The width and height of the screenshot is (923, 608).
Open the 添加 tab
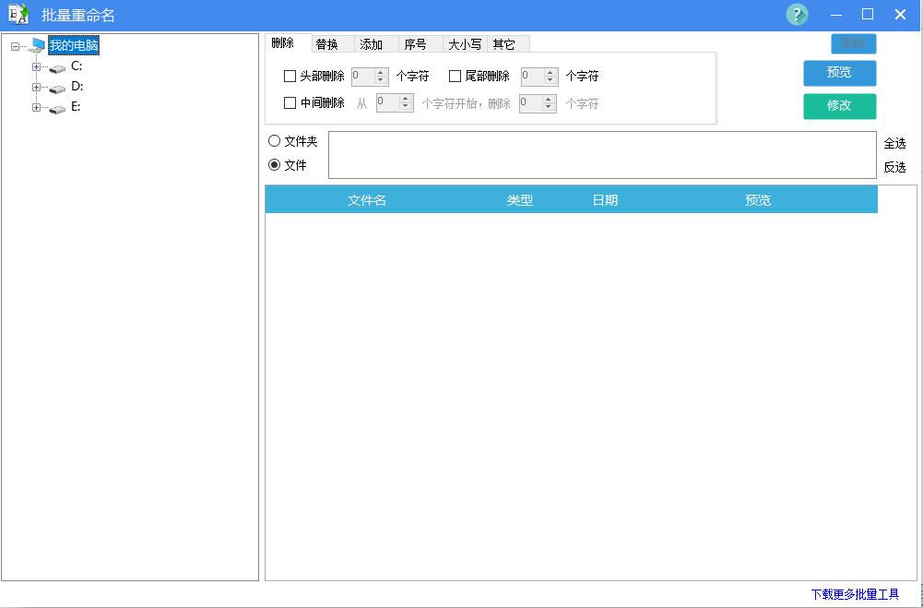376,44
